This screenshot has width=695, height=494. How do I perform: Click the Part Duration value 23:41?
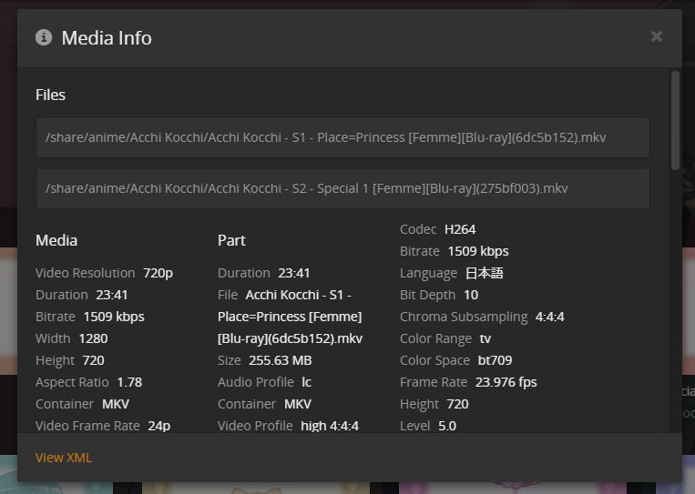coord(294,273)
